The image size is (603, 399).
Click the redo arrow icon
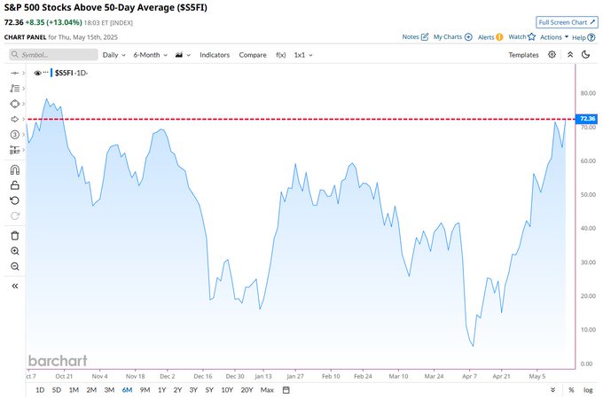(14, 216)
